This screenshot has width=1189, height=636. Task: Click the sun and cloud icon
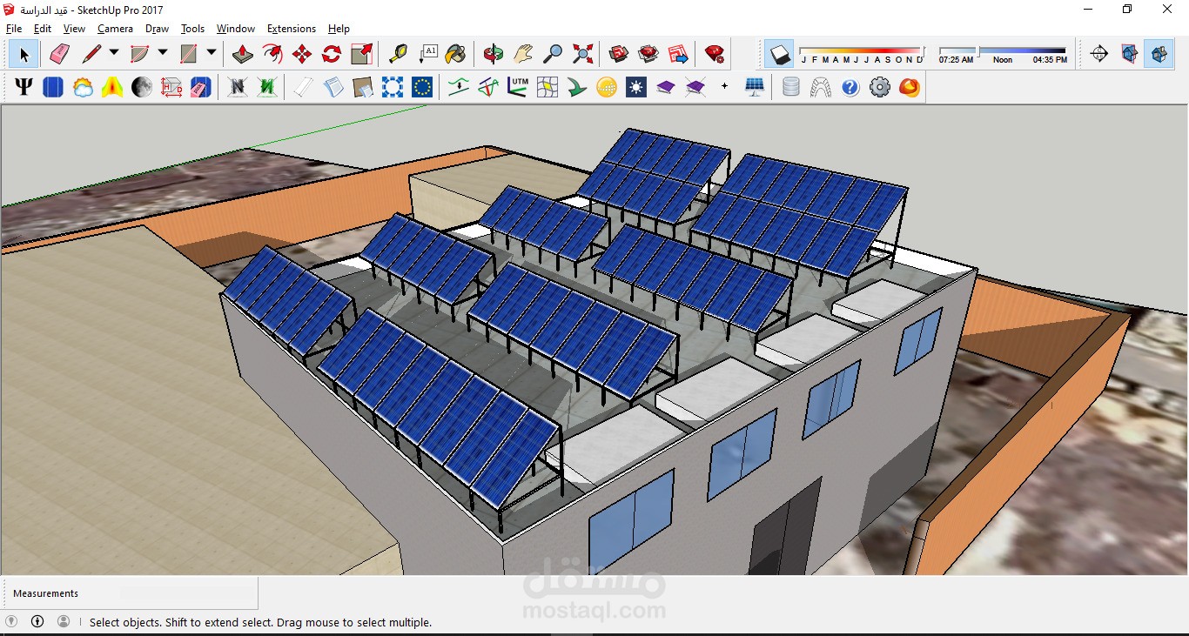(83, 87)
